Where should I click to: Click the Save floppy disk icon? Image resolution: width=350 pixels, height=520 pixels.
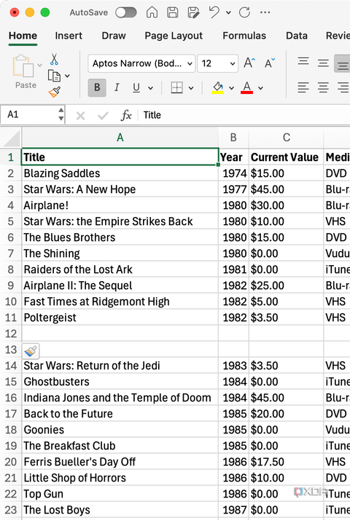(172, 12)
